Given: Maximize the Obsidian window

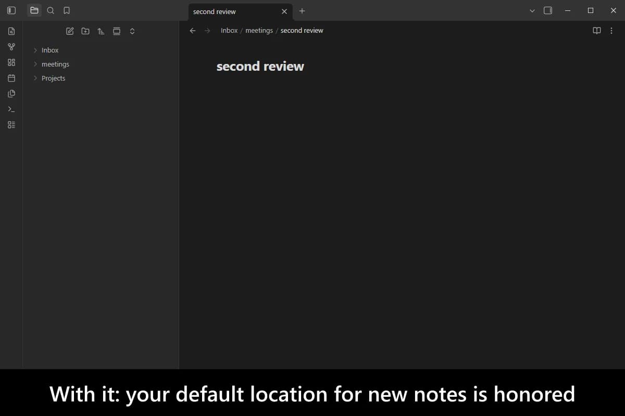Looking at the screenshot, I should tap(591, 10).
